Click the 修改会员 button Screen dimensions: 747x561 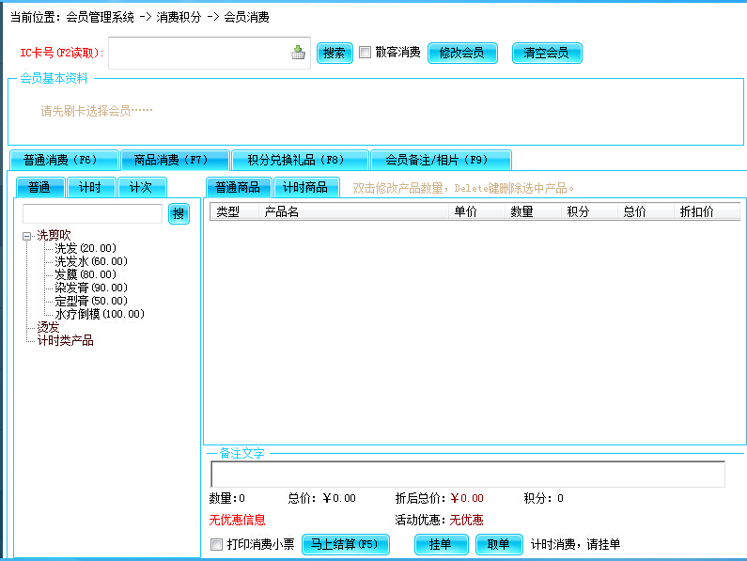[x=461, y=53]
